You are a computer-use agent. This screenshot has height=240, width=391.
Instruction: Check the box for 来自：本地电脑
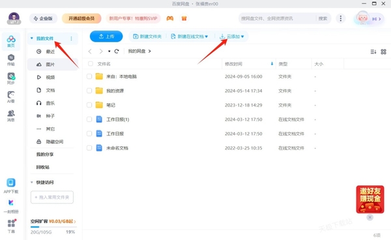89,76
